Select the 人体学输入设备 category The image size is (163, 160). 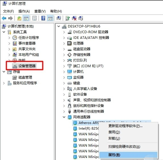[85, 89]
